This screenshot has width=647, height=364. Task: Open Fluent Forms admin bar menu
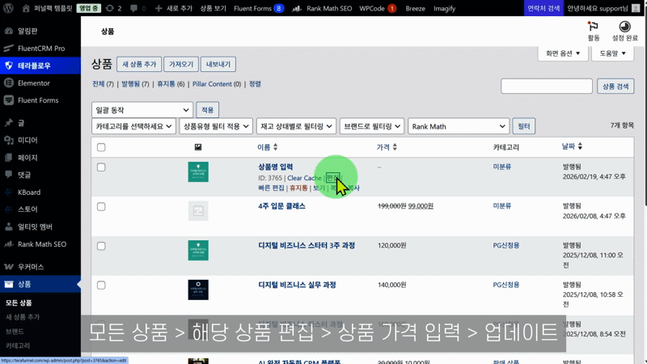click(x=259, y=8)
